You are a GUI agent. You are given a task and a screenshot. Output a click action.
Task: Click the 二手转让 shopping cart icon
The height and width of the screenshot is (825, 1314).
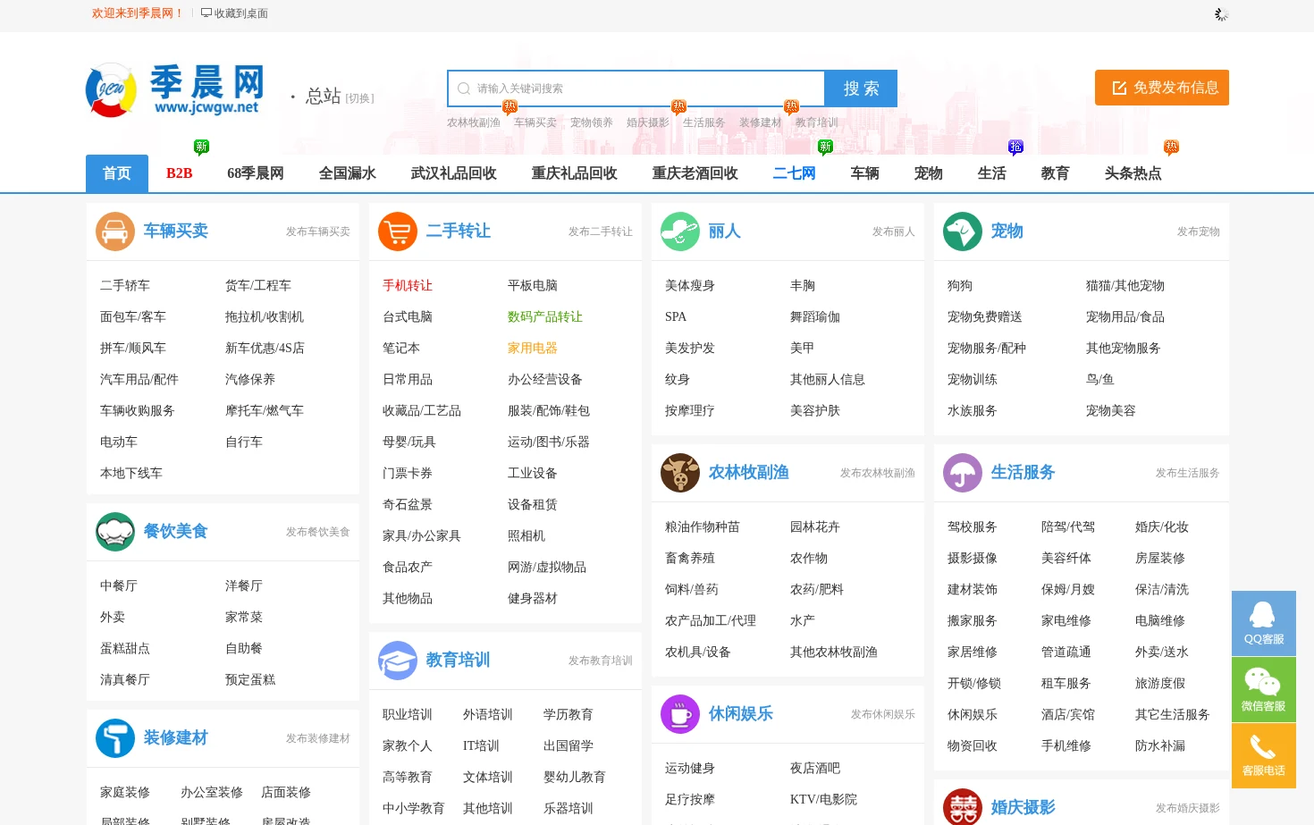pos(398,232)
